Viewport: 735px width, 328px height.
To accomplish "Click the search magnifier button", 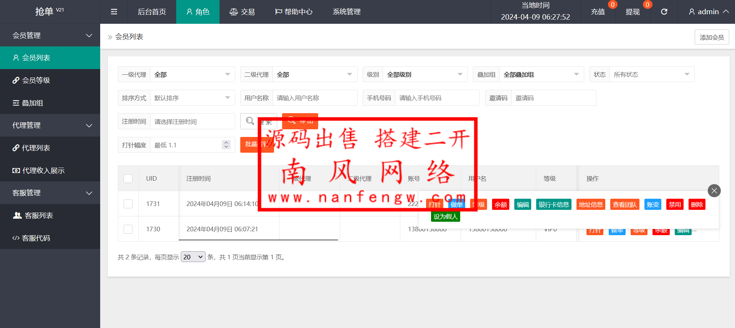I will click(x=250, y=121).
